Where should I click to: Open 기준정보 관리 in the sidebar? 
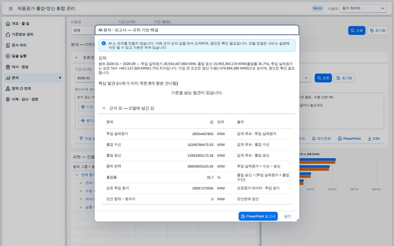point(34,34)
